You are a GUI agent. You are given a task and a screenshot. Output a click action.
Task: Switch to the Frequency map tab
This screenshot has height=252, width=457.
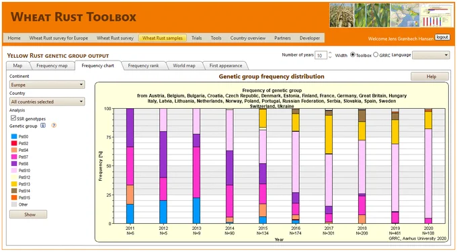(52, 66)
